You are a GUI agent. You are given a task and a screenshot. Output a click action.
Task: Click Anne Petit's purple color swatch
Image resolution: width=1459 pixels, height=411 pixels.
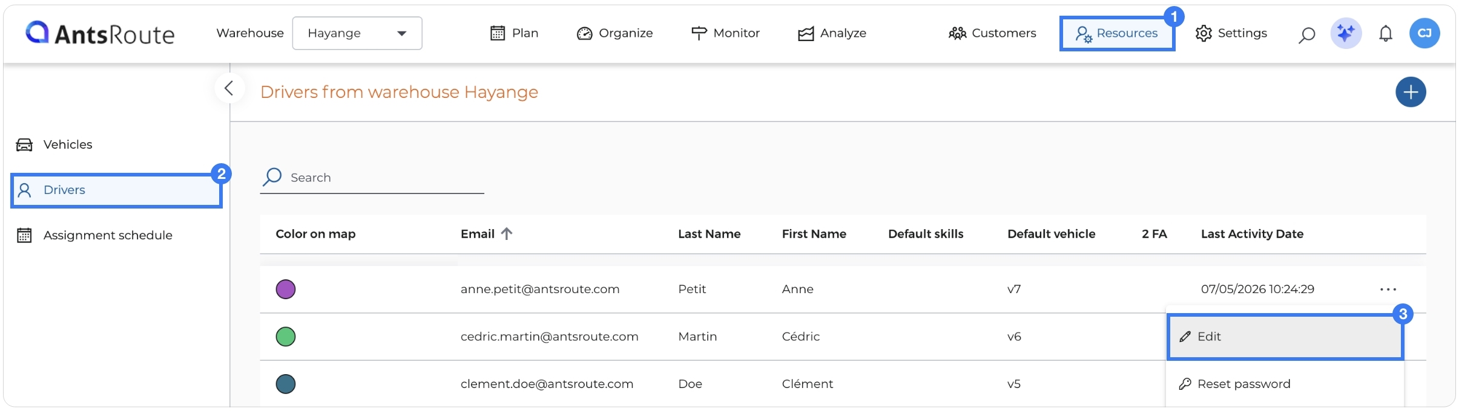point(286,290)
